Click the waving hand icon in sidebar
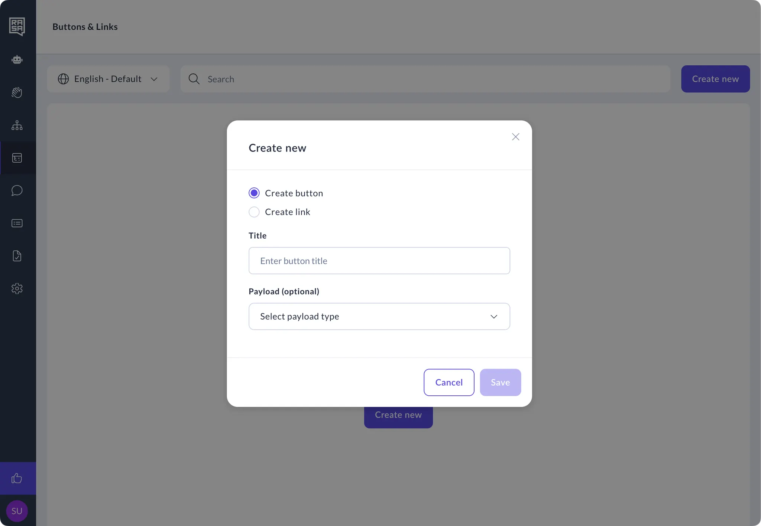 coord(17,92)
